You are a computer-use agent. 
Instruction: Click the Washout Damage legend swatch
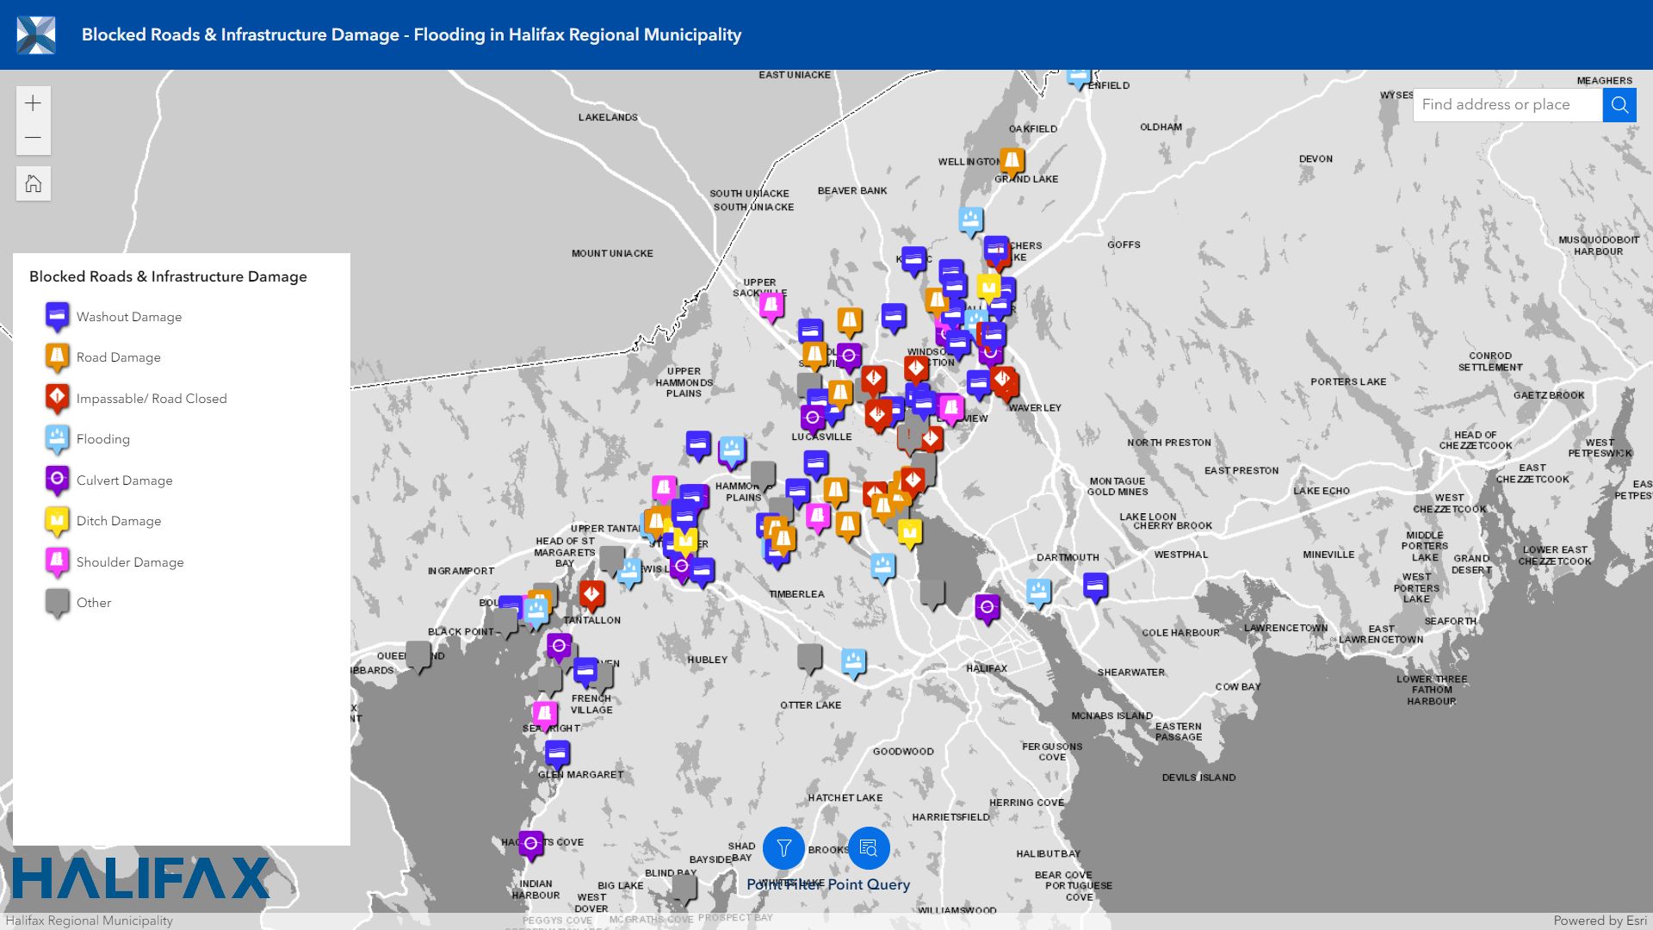[x=57, y=316]
